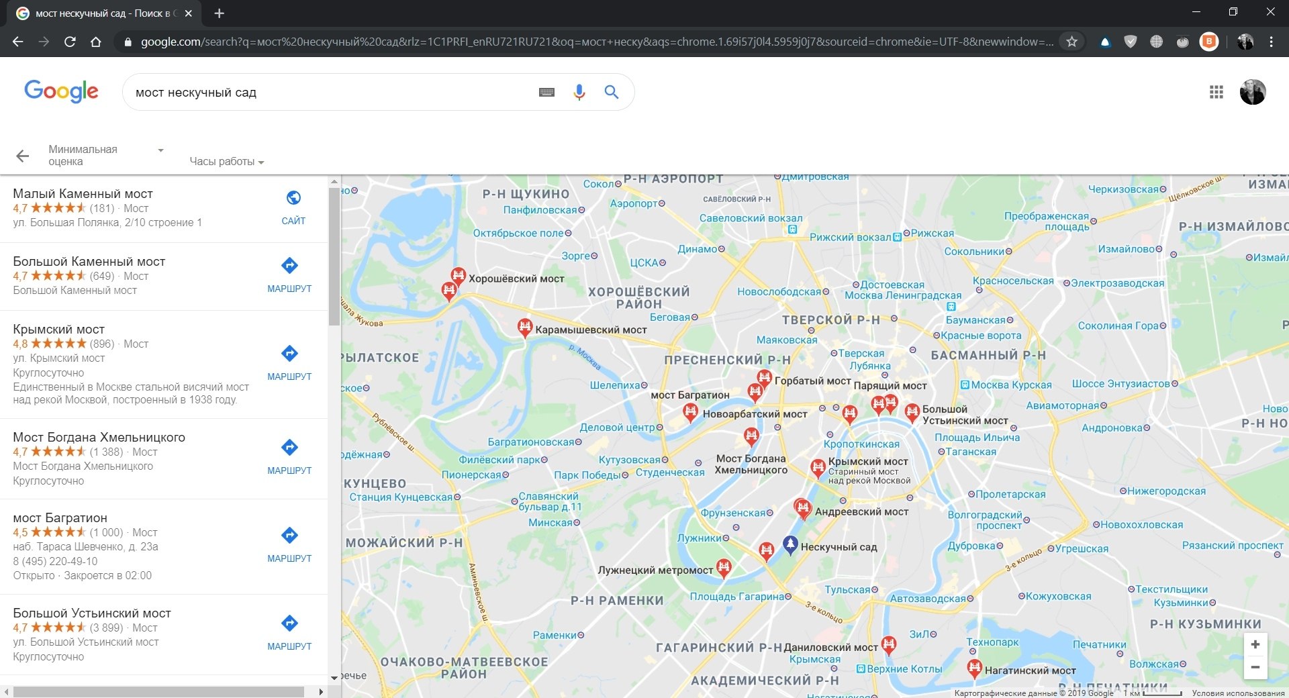Viewport: 1289px width, 698px height.
Task: Click the search input field text
Action: 196,93
